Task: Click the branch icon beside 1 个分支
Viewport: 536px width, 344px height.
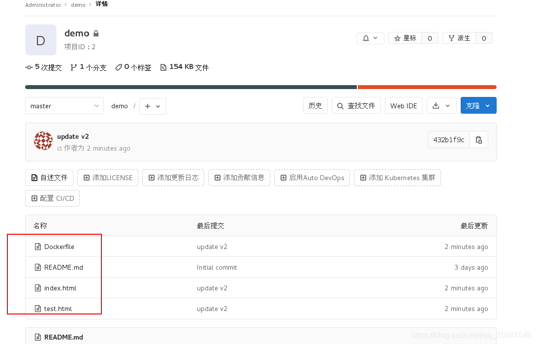Action: [73, 67]
